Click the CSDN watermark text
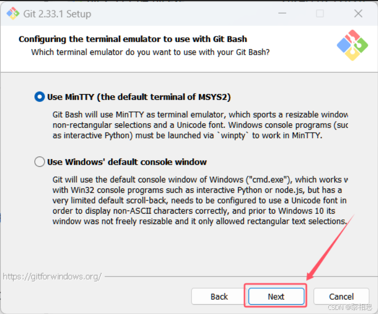 tap(349, 307)
